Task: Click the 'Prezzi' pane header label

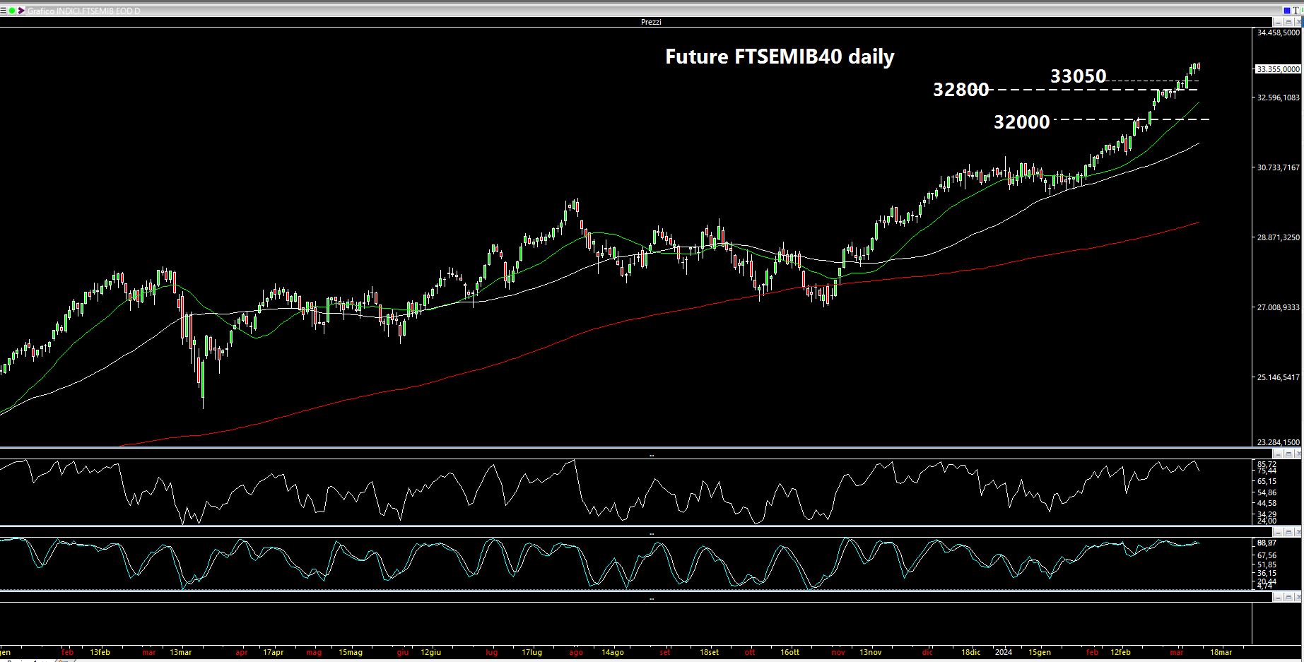Action: pos(651,22)
